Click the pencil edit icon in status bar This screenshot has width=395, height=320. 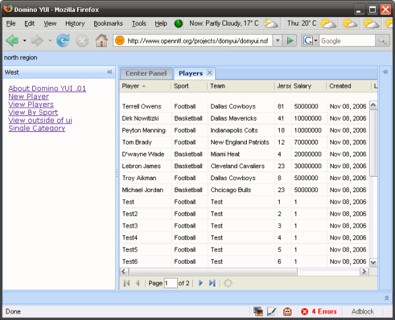point(271,311)
